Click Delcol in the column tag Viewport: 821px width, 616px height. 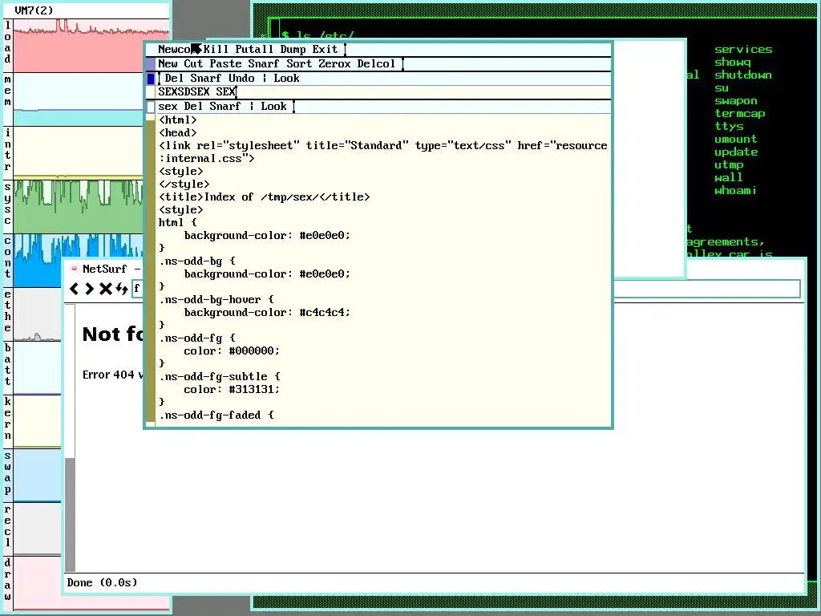(376, 64)
